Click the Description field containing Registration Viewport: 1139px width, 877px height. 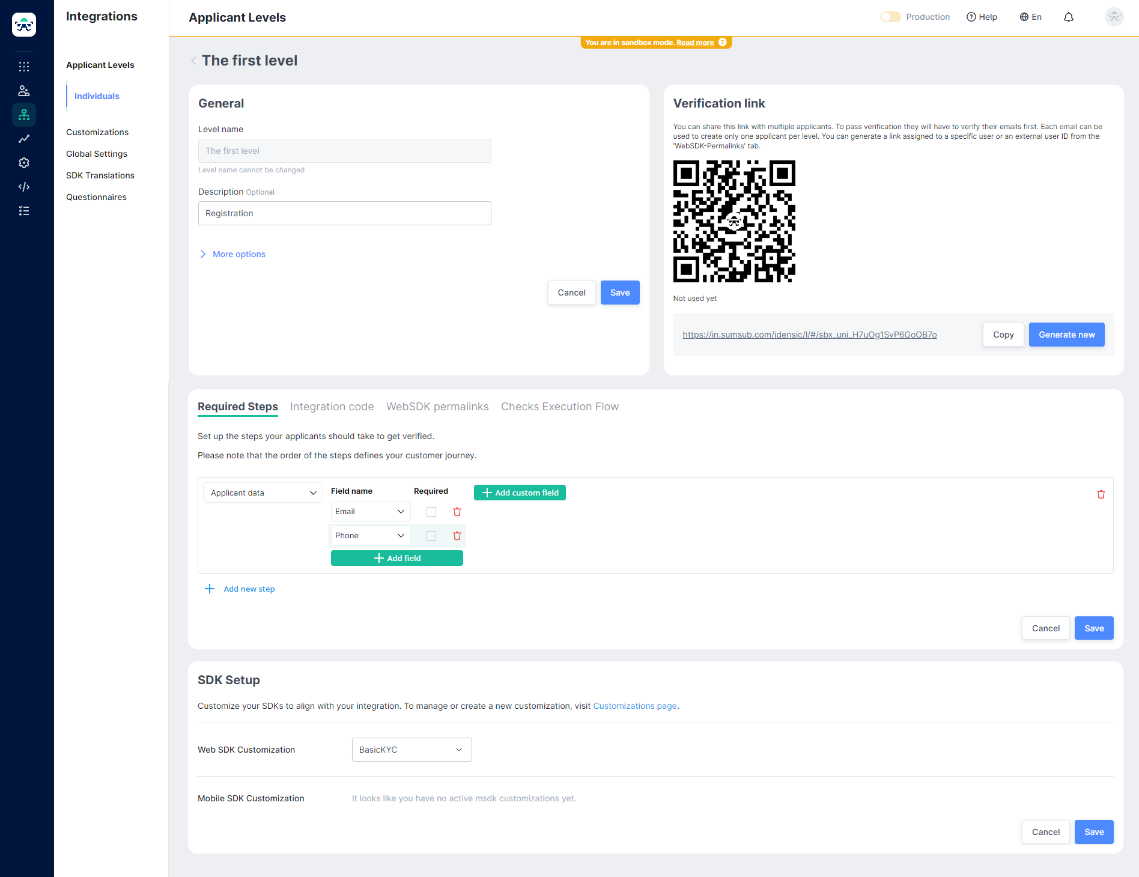coord(344,213)
